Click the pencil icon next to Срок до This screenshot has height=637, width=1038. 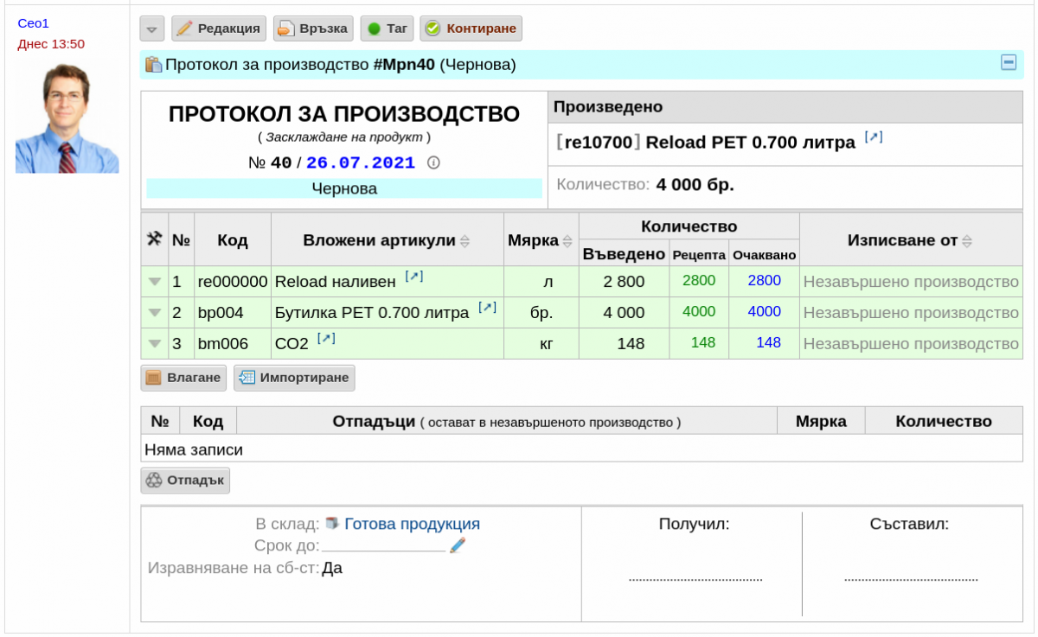458,545
